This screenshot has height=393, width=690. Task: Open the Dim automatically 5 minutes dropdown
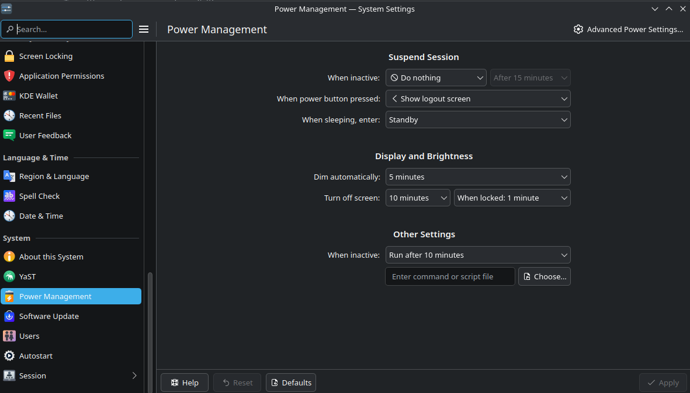(x=477, y=177)
